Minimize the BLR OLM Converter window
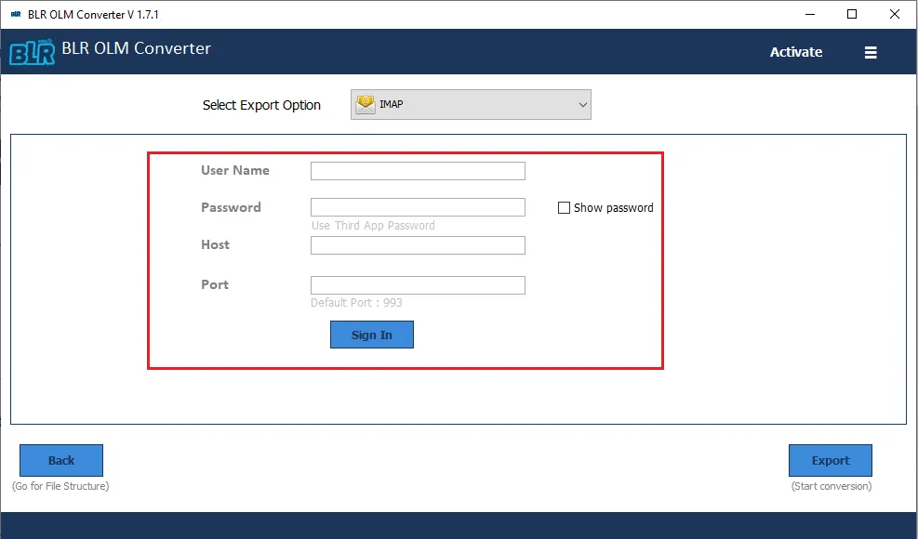This screenshot has height=539, width=918. coord(809,14)
